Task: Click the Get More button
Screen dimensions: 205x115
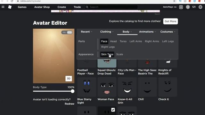Action: click(x=170, y=21)
